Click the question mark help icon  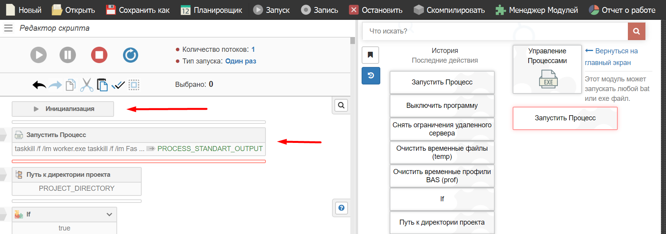pyautogui.click(x=341, y=208)
